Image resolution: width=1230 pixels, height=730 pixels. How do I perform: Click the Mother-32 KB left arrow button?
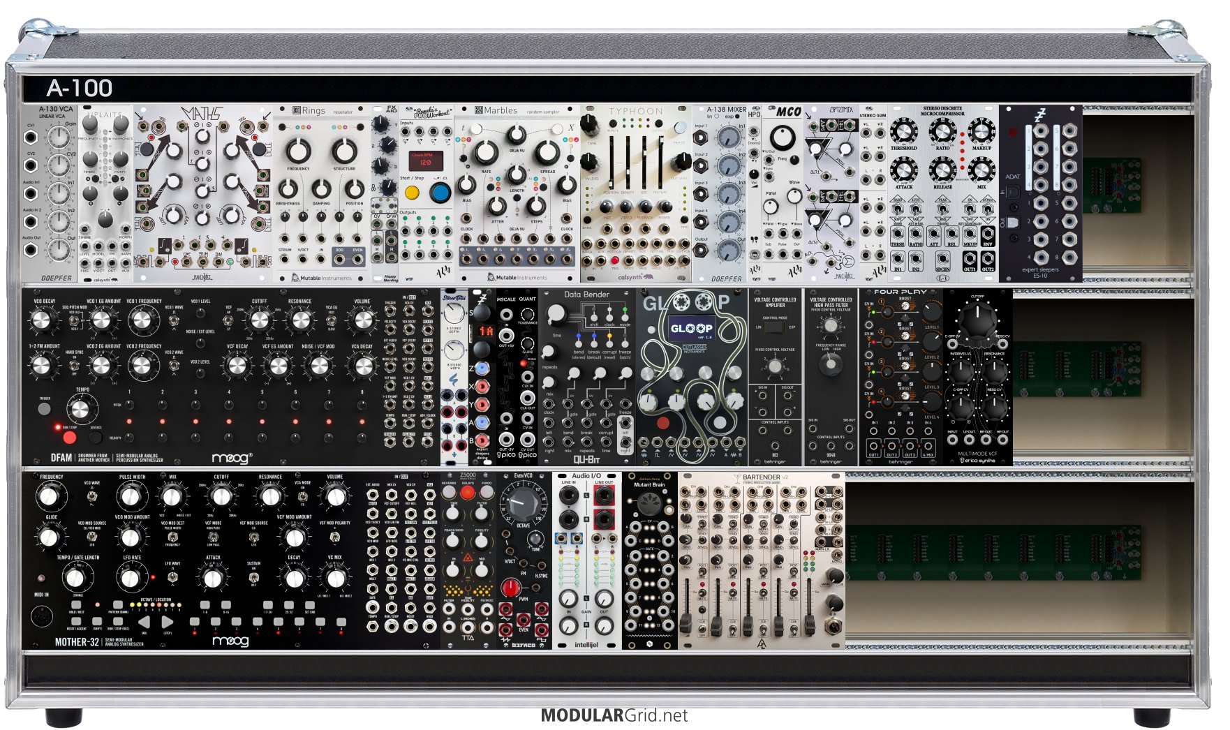coord(144,622)
